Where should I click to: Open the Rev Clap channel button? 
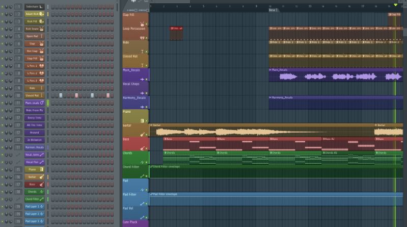[35, 51]
